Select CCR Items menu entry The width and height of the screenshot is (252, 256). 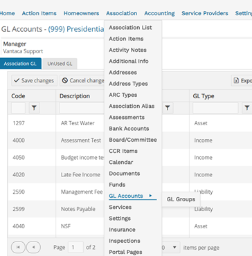pos(123,151)
